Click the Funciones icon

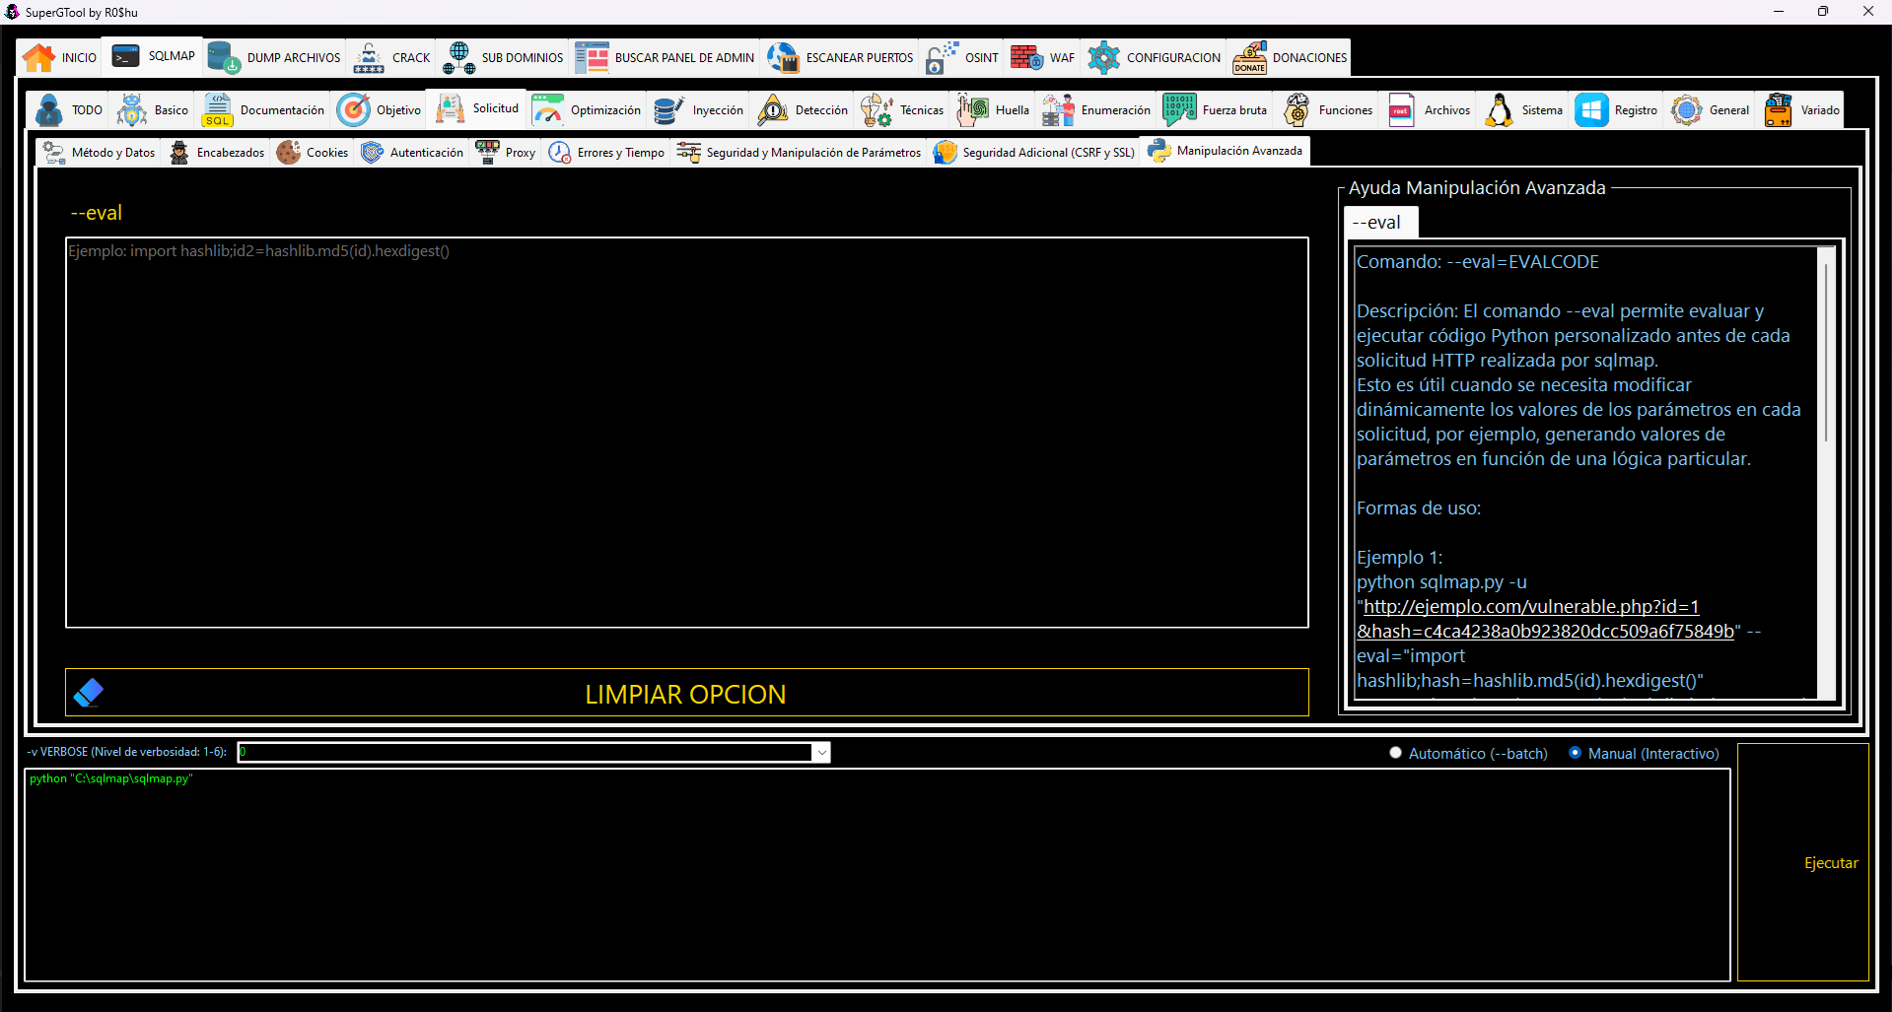pos(1296,110)
